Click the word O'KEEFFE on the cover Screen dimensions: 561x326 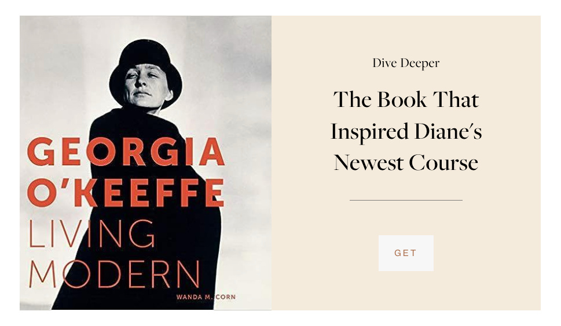tap(126, 193)
